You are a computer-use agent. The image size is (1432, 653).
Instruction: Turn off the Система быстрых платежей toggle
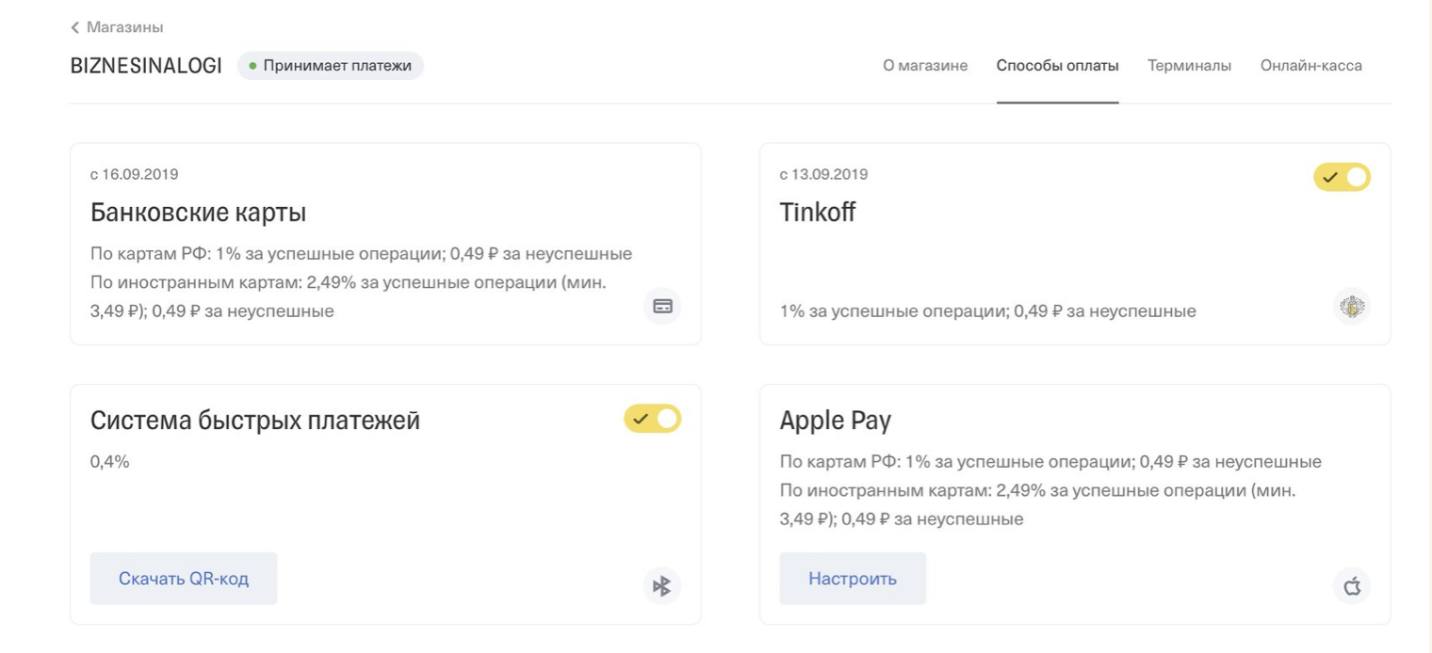(652, 419)
